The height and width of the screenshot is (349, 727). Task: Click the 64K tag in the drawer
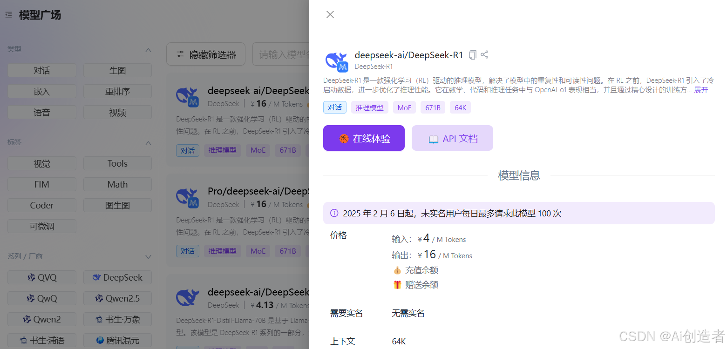click(461, 107)
